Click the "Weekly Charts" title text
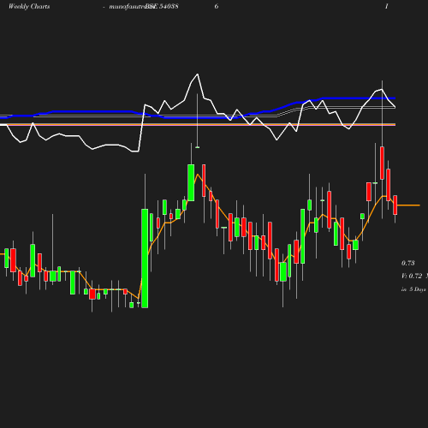 tap(29, 6)
